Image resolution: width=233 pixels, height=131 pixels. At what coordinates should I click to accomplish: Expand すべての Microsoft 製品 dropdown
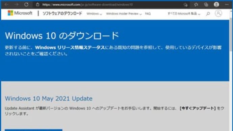pyautogui.click(x=184, y=14)
